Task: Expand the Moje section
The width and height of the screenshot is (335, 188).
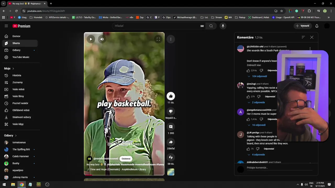Action: tap(9, 68)
